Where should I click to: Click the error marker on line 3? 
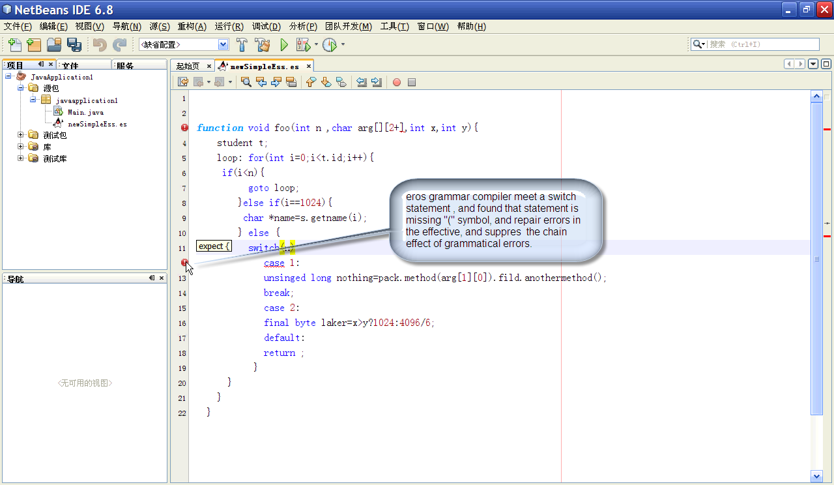(184, 128)
